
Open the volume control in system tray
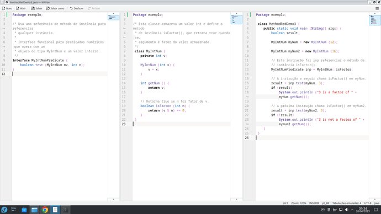(x=347, y=210)
